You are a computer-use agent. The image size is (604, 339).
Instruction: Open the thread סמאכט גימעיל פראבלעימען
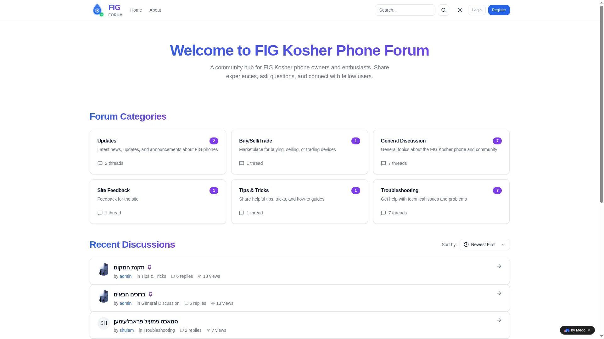click(146, 321)
